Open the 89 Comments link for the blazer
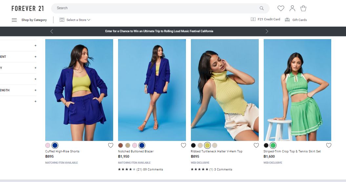Screen dimensions: 346x182 click(153, 170)
